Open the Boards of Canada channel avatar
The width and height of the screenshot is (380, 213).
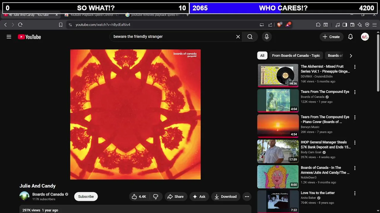pos(24,196)
